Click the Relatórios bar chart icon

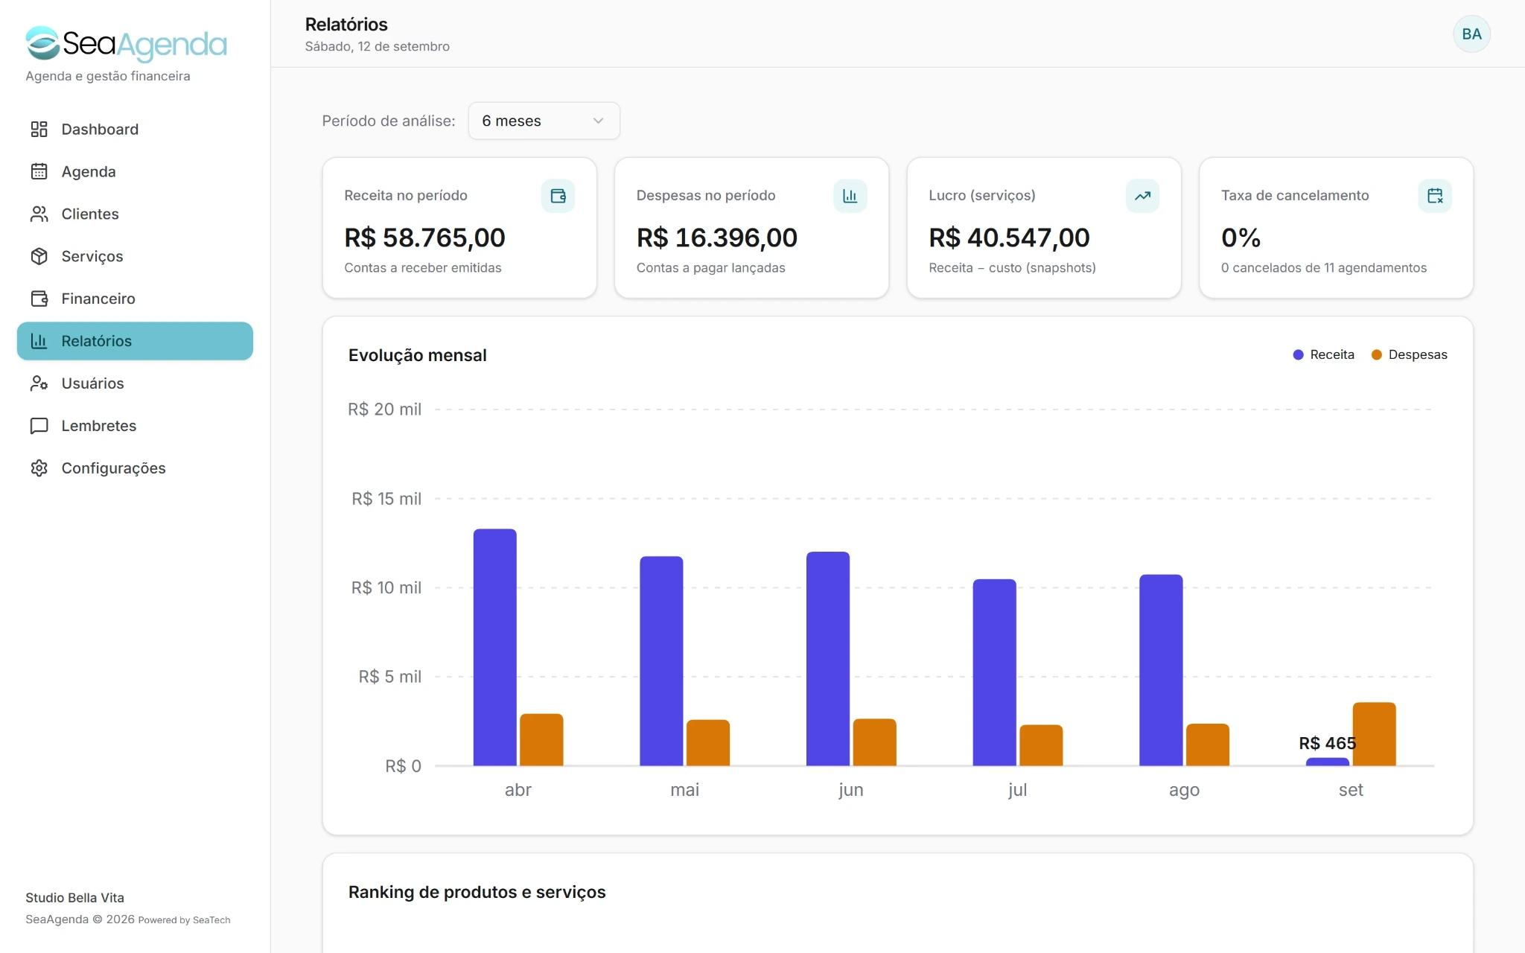(x=39, y=341)
